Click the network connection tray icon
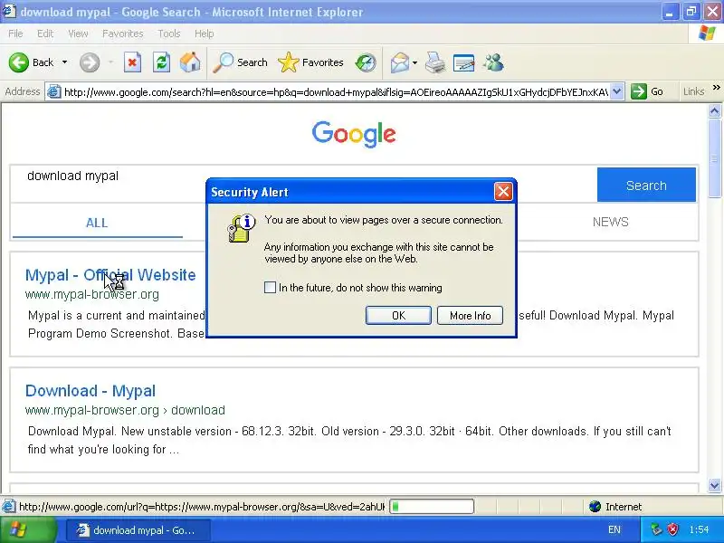The height and width of the screenshot is (543, 724). (656, 529)
